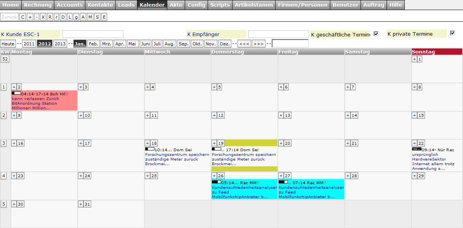Add an appointment with plus on day 6
Screen dimensions: 463x228
(x=281, y=87)
